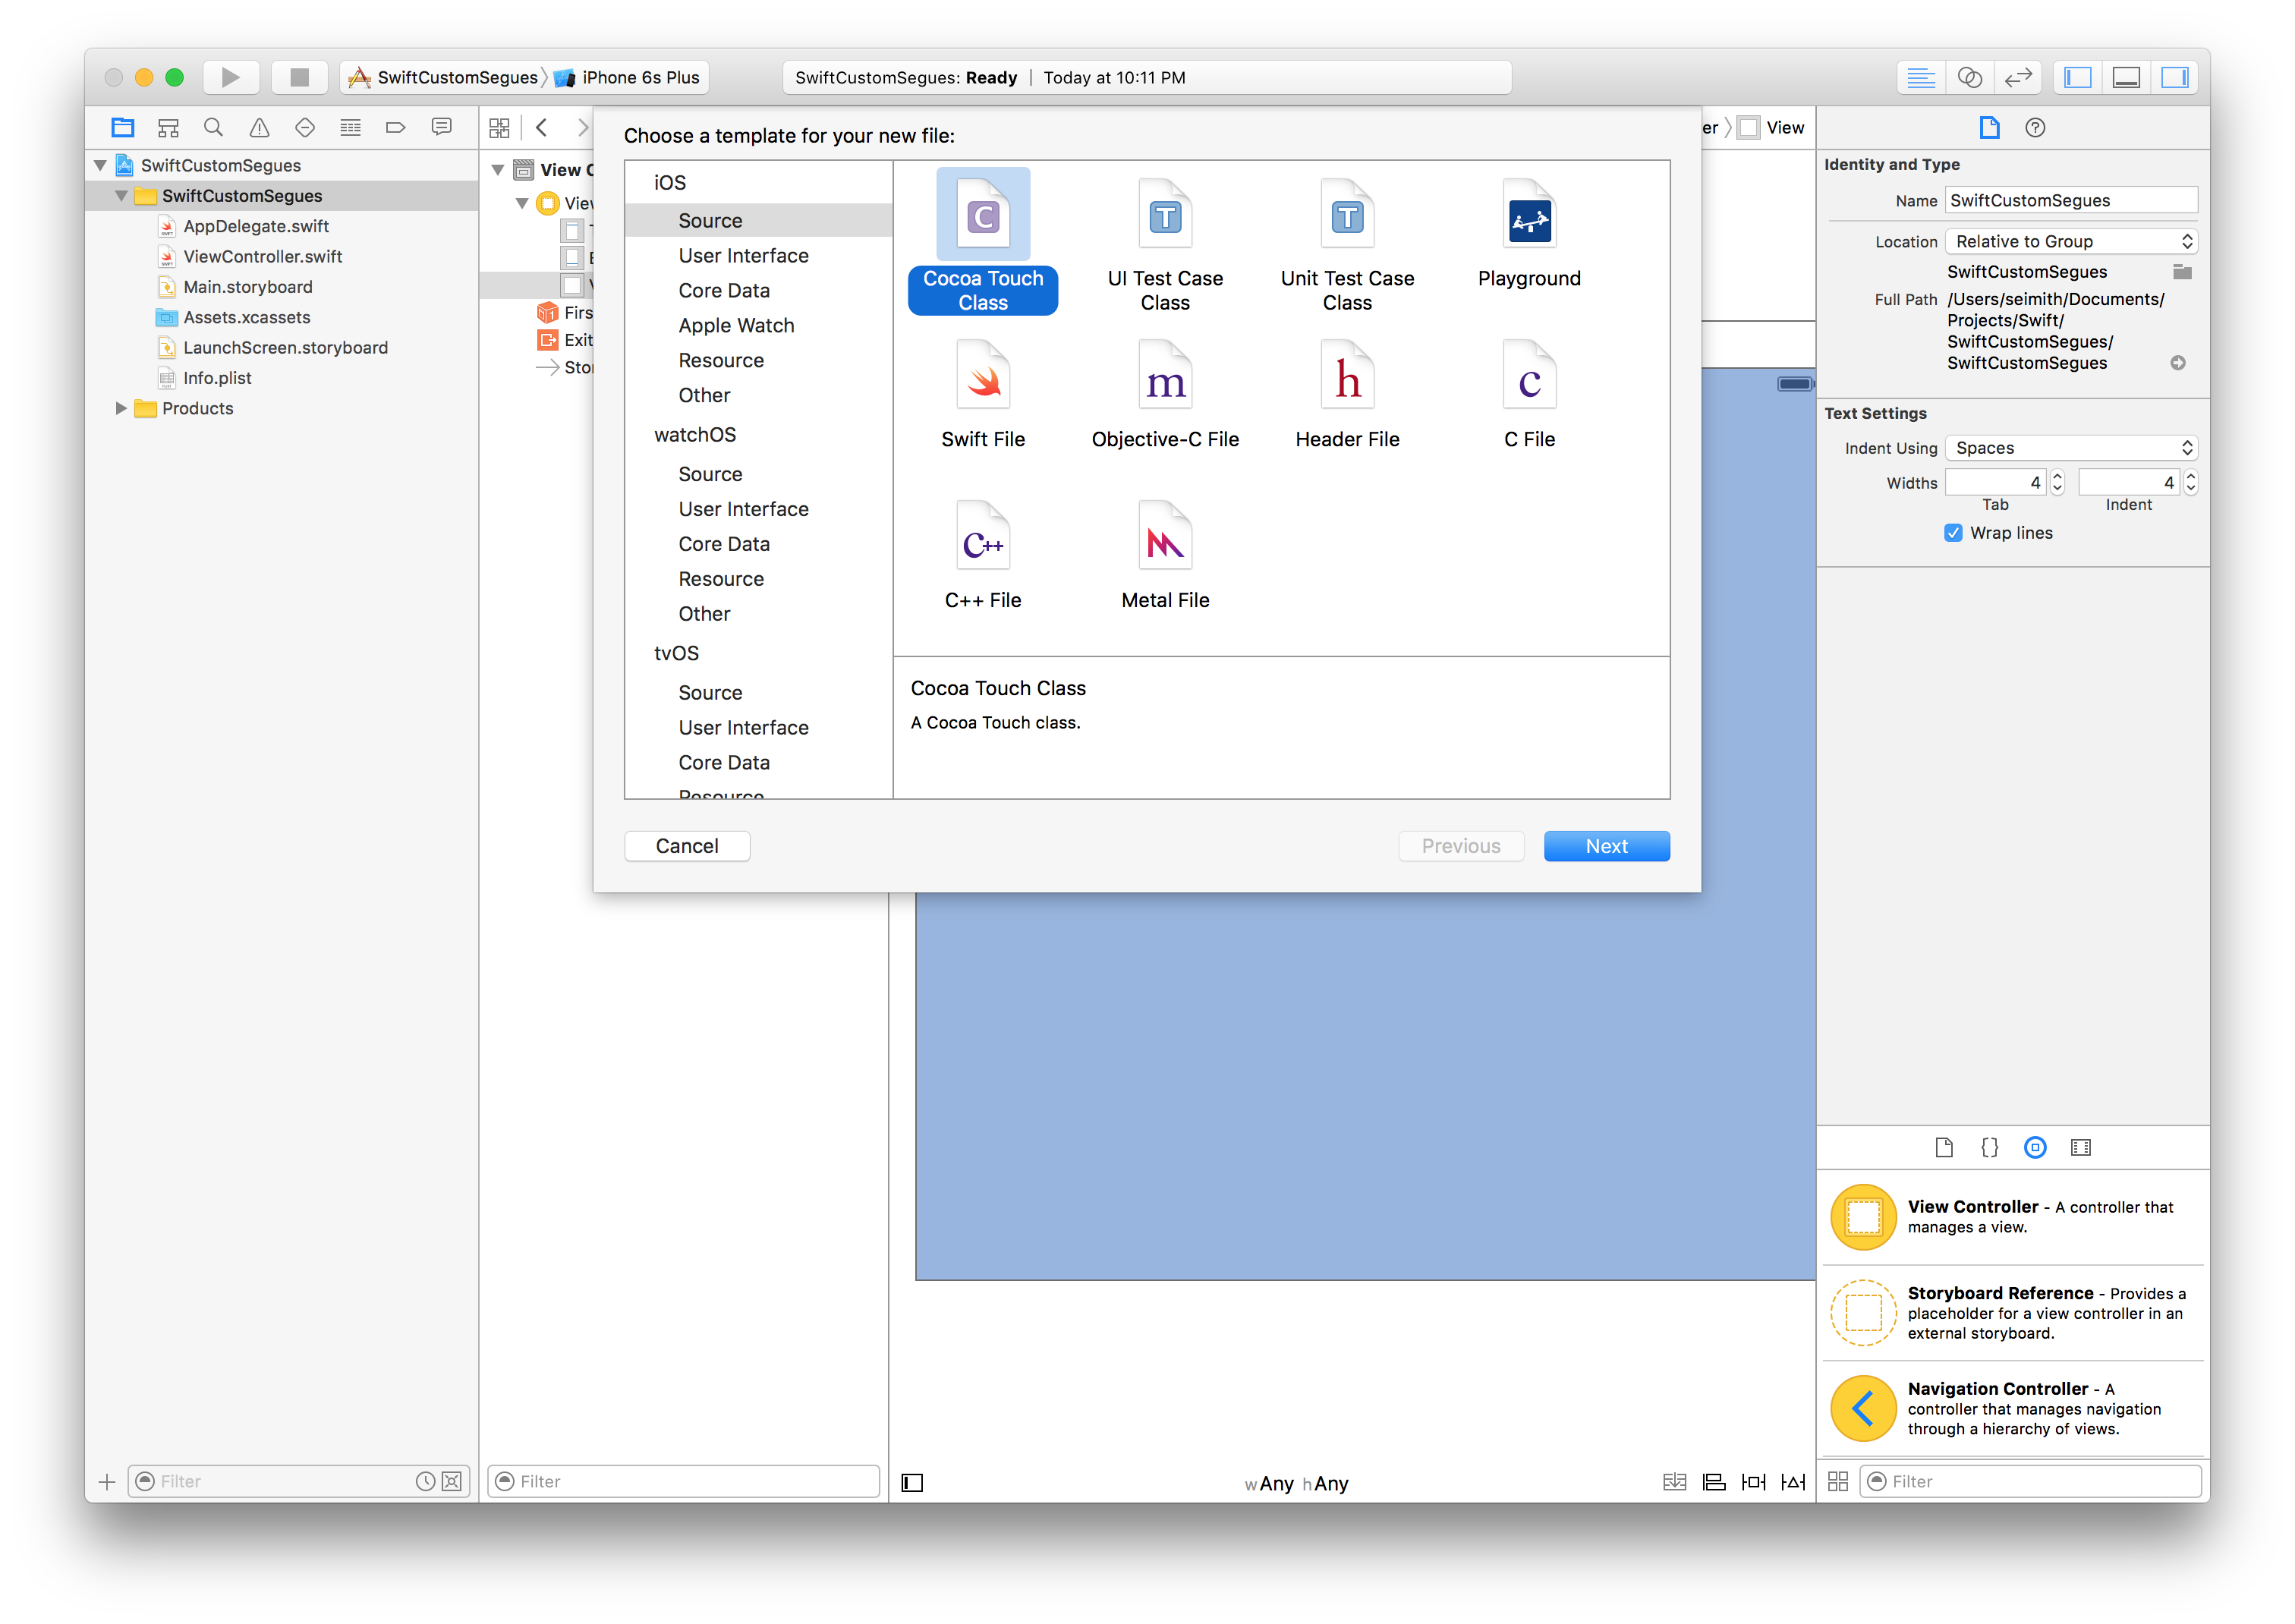The width and height of the screenshot is (2295, 1624).
Task: Select User Interface under iOS
Action: pyautogui.click(x=743, y=256)
